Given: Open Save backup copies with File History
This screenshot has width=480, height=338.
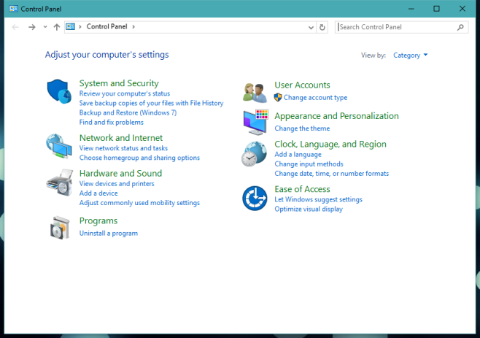Looking at the screenshot, I should coord(151,103).
